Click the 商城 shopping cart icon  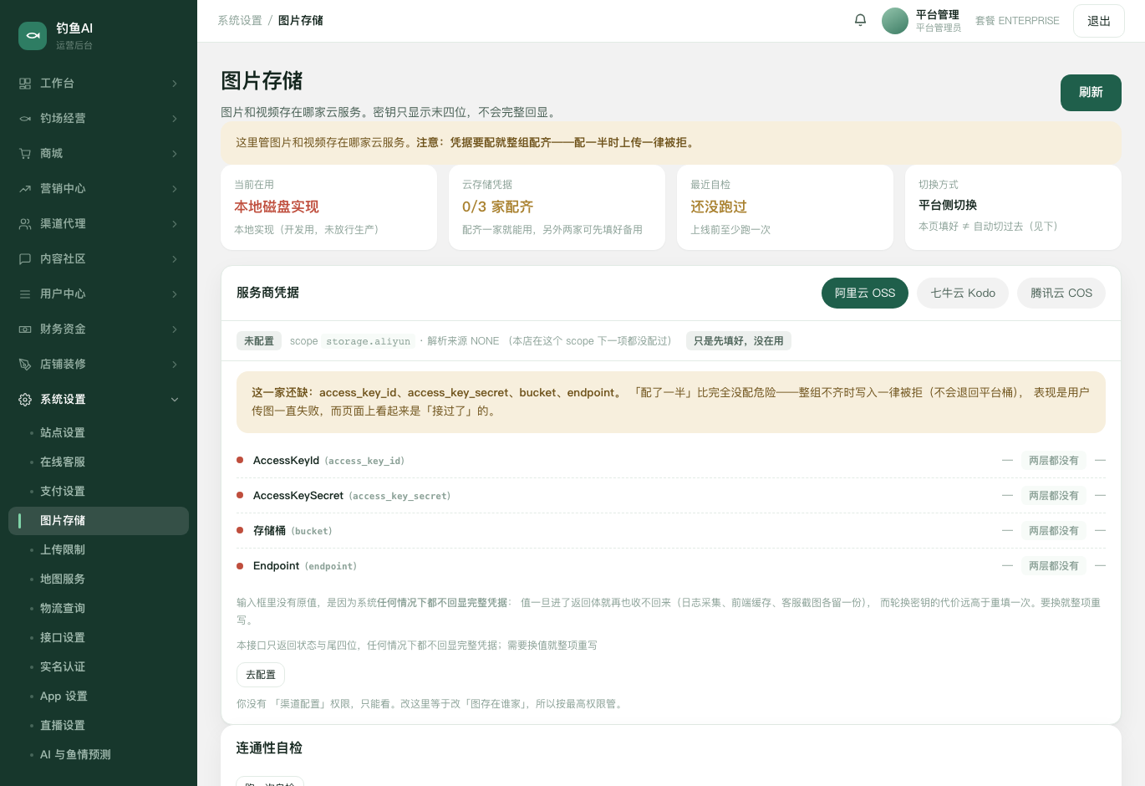point(25,154)
